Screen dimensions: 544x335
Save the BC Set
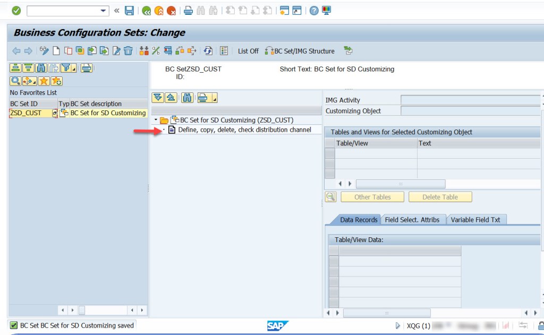(130, 10)
